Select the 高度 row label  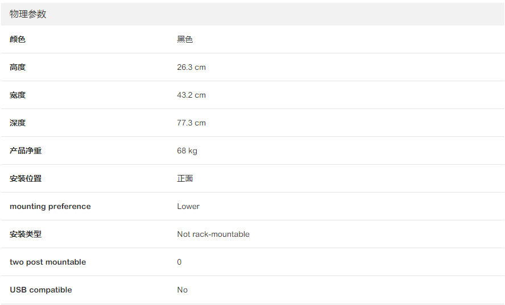(18, 67)
